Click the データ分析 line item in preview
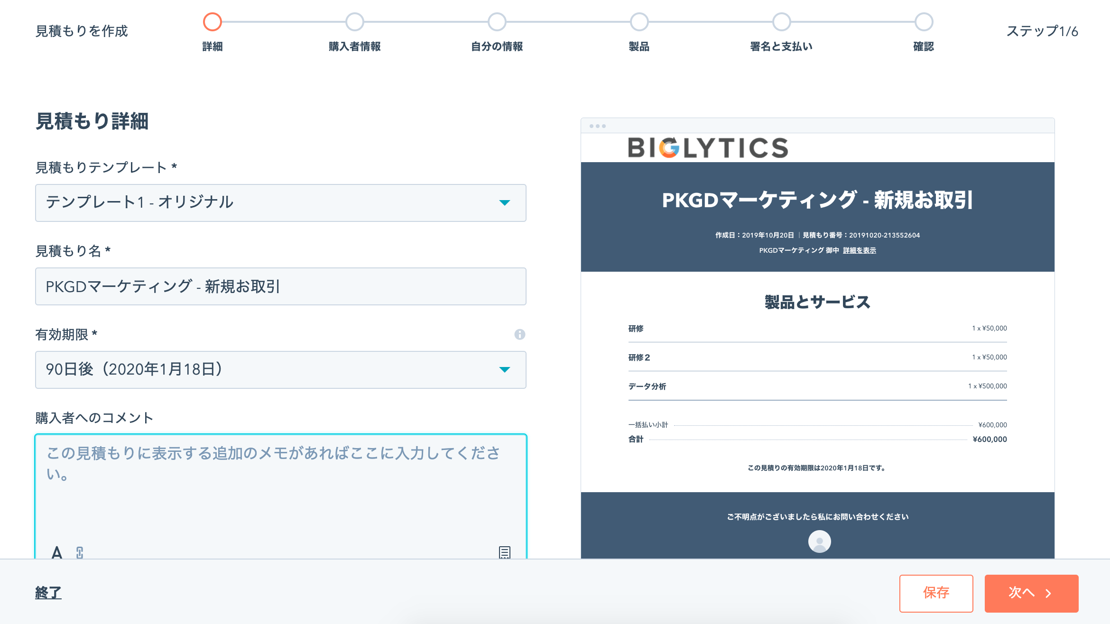Image resolution: width=1110 pixels, height=624 pixels. [818, 386]
